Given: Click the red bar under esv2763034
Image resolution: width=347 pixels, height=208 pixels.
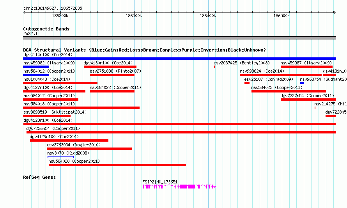Looking at the screenshot, I should tap(89, 149).
